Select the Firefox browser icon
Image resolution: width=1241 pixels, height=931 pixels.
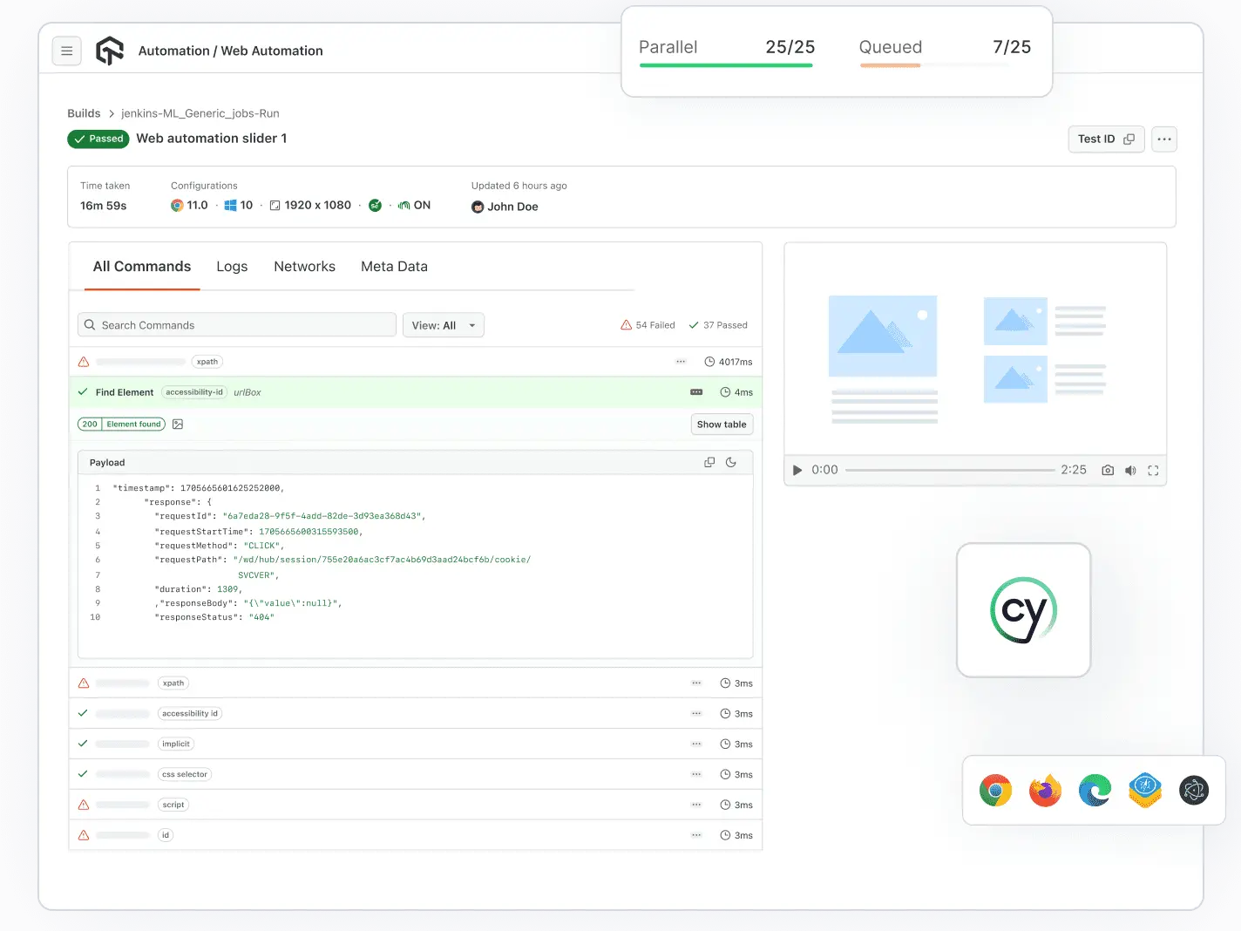(1045, 790)
